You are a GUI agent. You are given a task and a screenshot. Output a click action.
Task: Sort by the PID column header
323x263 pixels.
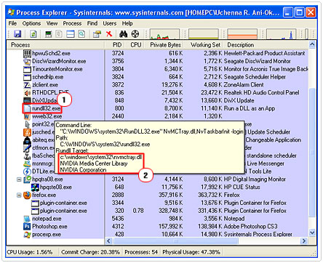coord(116,45)
